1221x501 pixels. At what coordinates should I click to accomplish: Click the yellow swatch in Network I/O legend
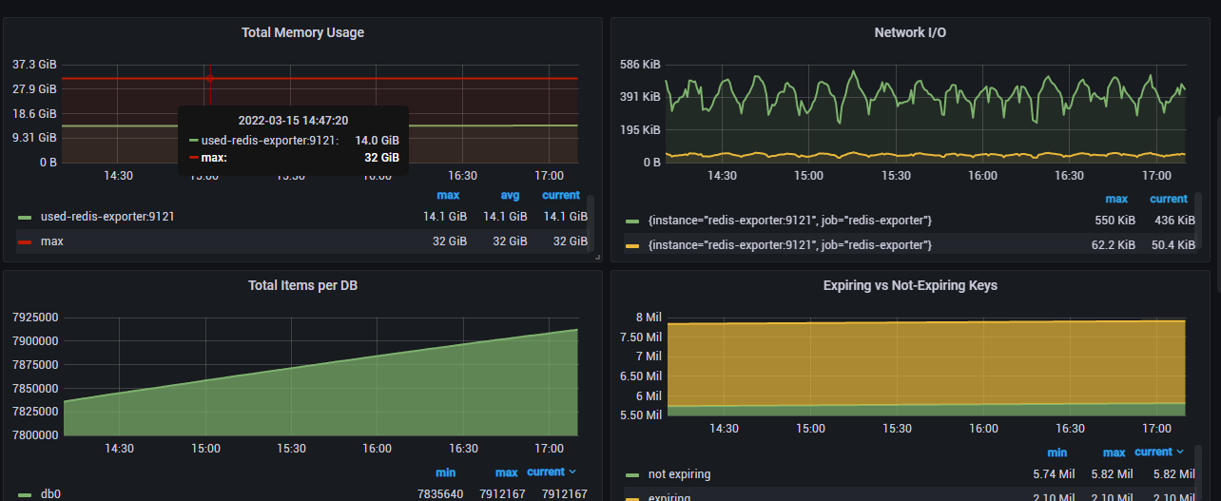click(632, 246)
